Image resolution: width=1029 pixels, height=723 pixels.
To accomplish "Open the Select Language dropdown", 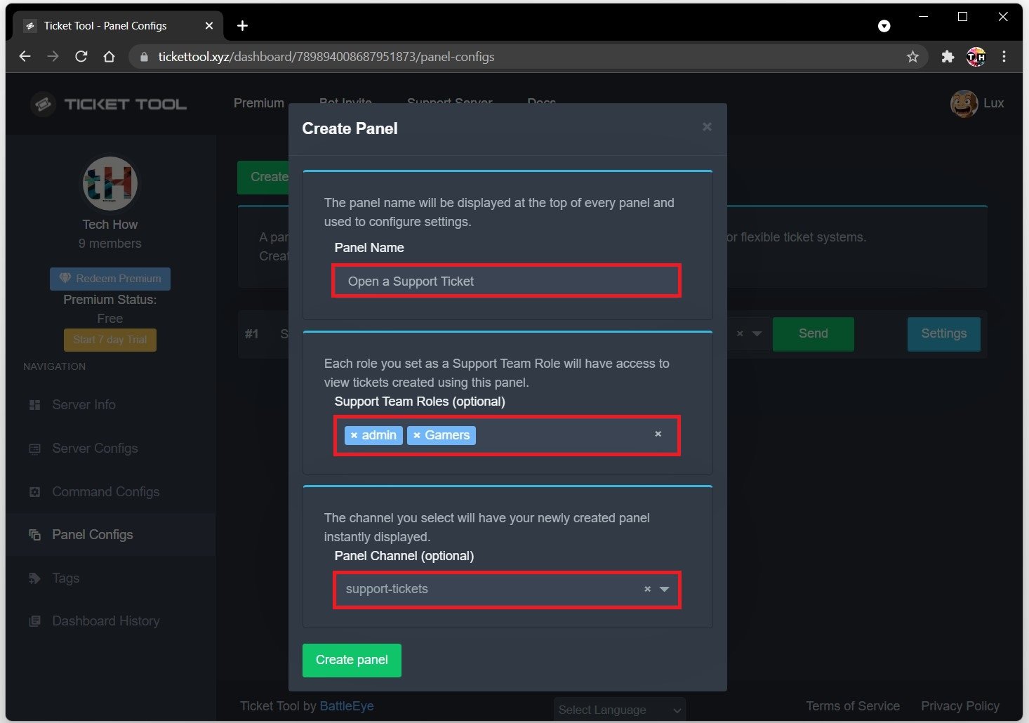I will 619,710.
